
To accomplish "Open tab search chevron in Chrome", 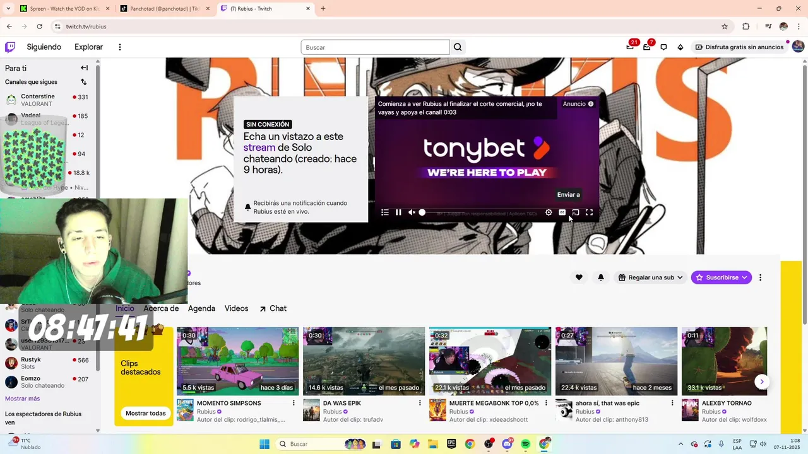I will pos(8,9).
